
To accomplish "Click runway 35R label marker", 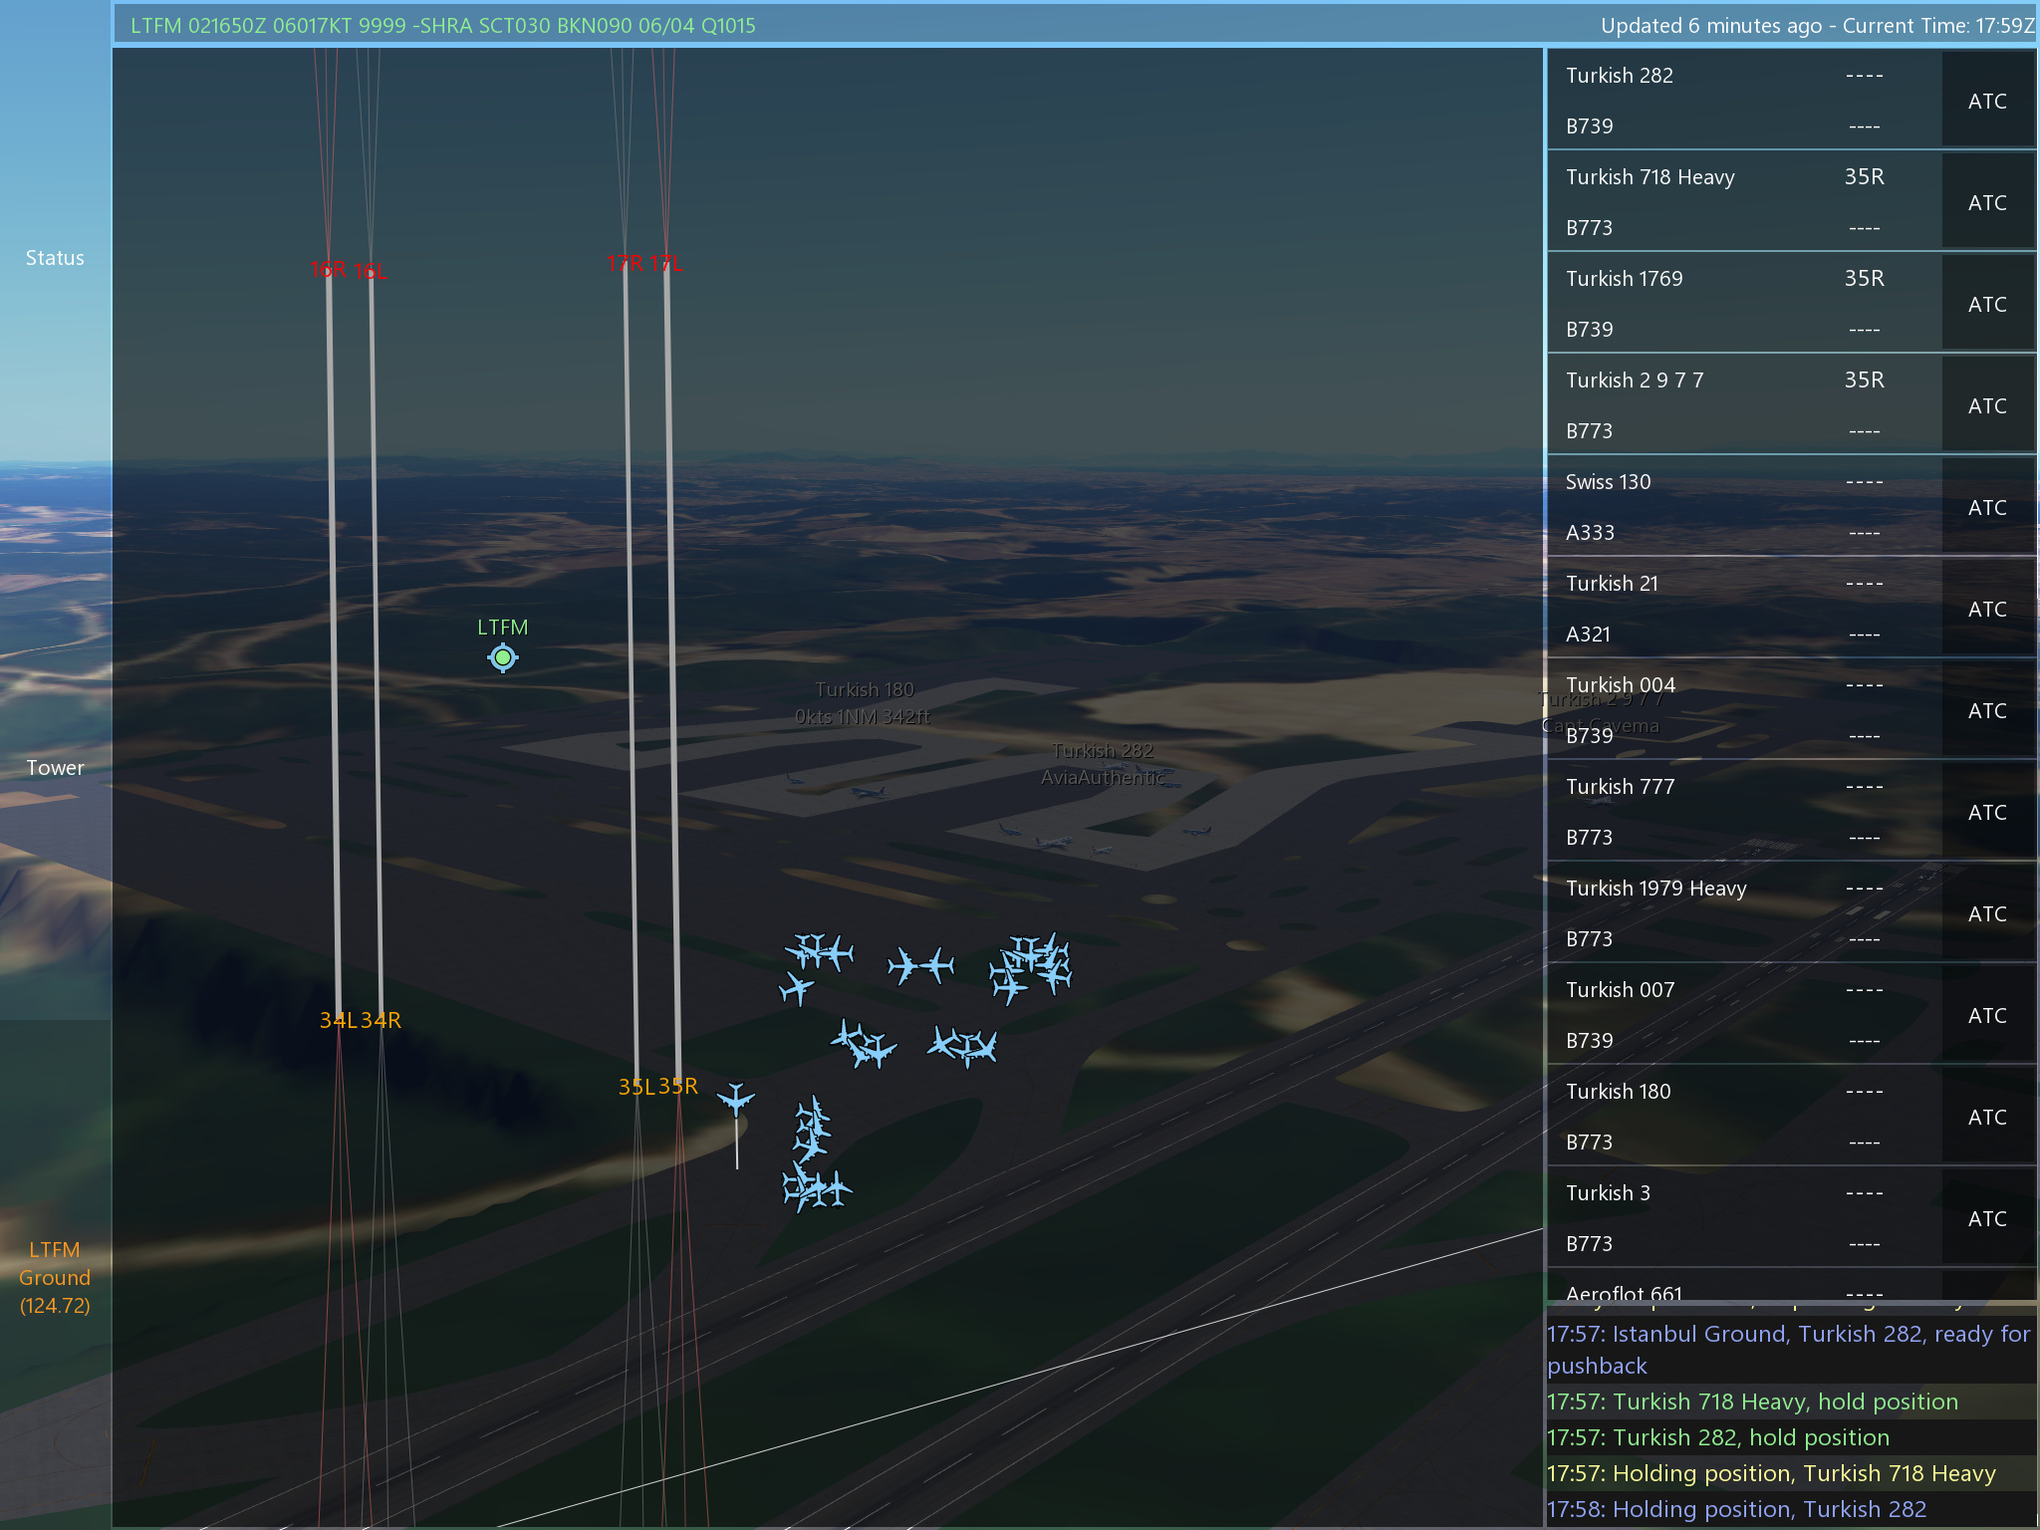I will [x=678, y=1086].
